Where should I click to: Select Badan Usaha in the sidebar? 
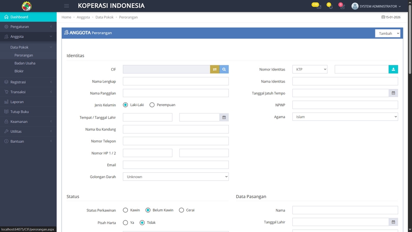point(25,63)
